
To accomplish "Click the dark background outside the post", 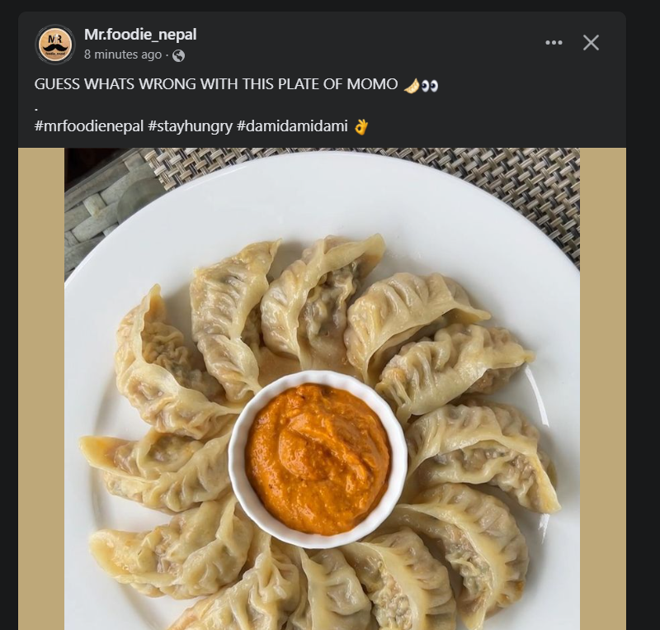I will (x=643, y=330).
